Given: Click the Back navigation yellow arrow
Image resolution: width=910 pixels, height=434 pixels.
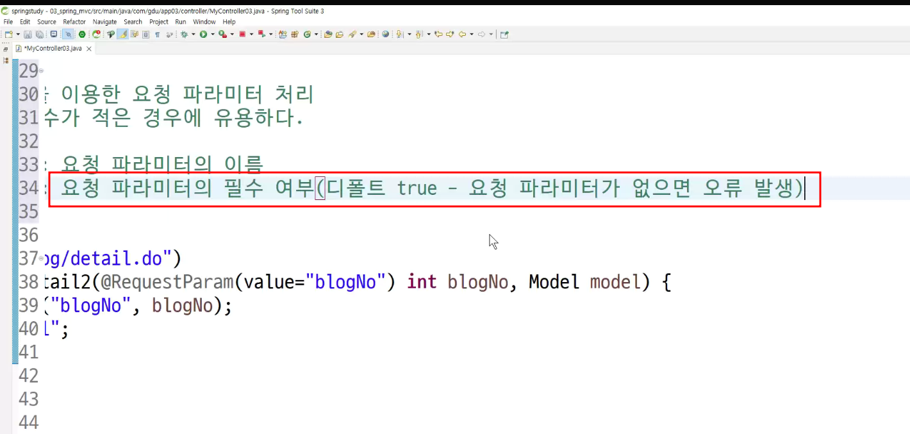Looking at the screenshot, I should click(462, 35).
